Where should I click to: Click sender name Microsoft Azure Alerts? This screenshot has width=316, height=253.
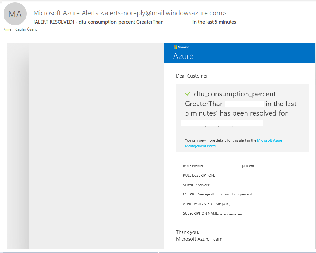click(66, 13)
